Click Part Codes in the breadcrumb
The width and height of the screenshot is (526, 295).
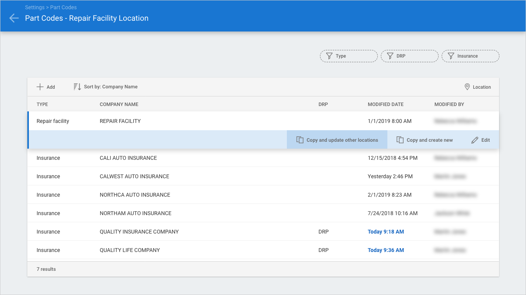[x=63, y=7]
